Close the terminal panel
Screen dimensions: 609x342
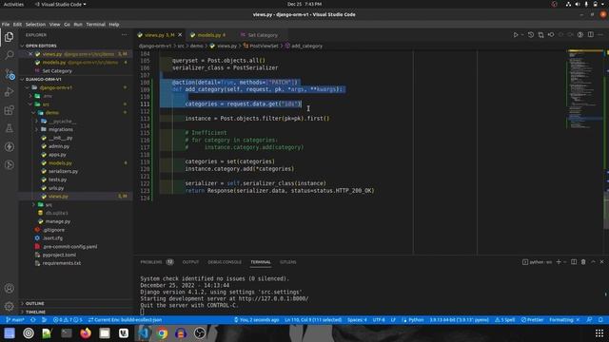click(601, 262)
